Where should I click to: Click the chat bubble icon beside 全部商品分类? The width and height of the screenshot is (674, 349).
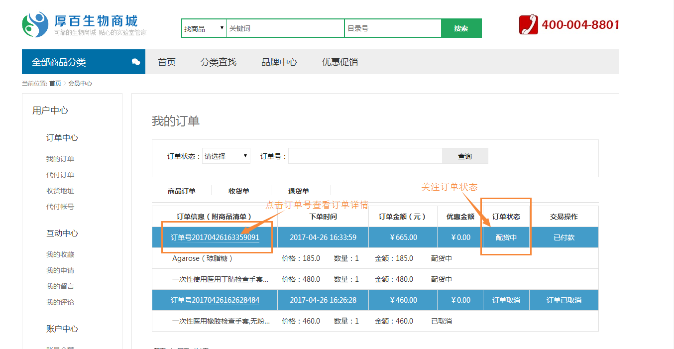135,62
